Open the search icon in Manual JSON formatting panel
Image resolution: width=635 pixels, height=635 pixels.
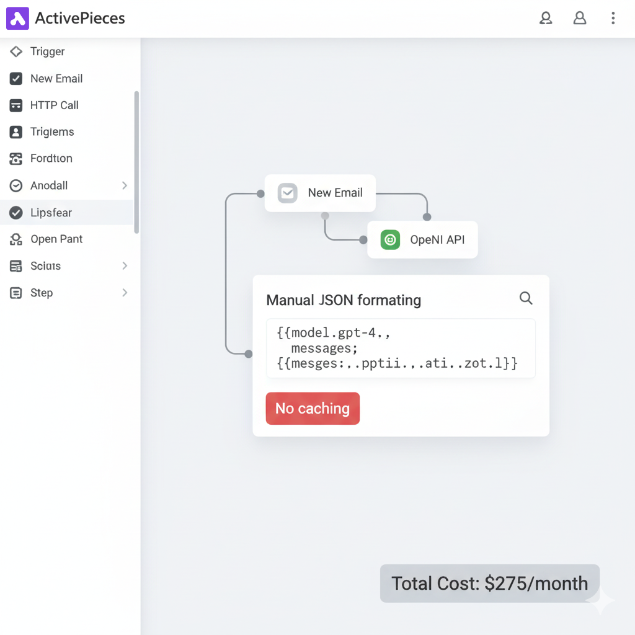[x=526, y=298]
